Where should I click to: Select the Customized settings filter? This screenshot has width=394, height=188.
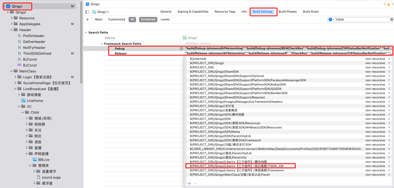point(116,19)
